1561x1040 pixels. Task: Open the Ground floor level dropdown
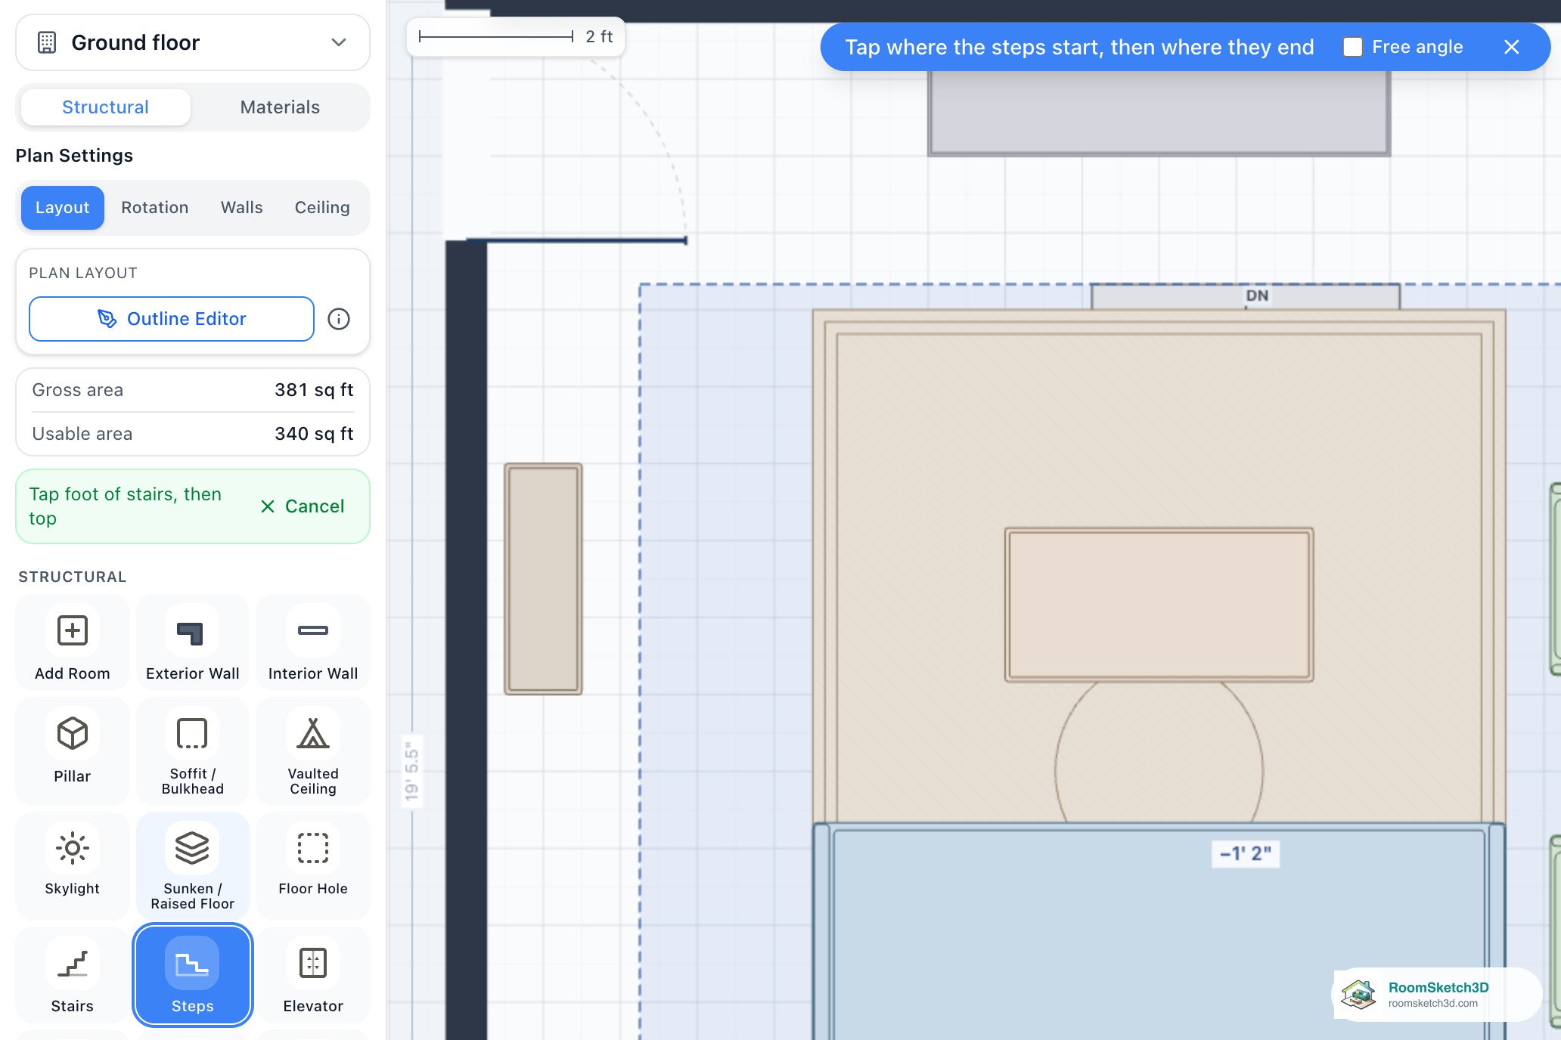click(x=192, y=42)
